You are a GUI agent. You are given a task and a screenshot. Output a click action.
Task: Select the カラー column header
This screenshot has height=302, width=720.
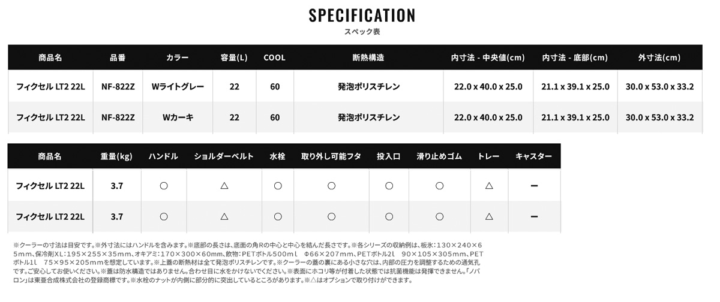point(178,58)
